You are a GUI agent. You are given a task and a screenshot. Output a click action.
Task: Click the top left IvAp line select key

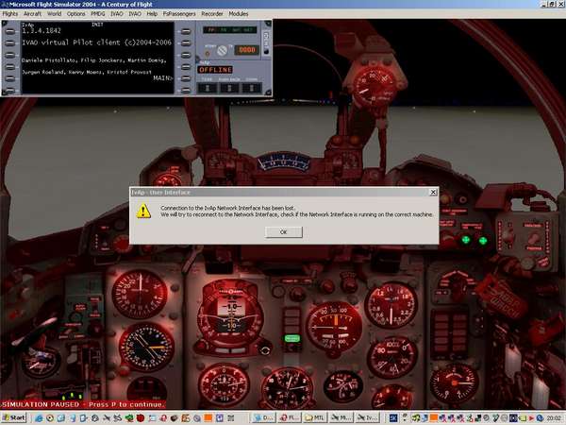click(x=10, y=32)
